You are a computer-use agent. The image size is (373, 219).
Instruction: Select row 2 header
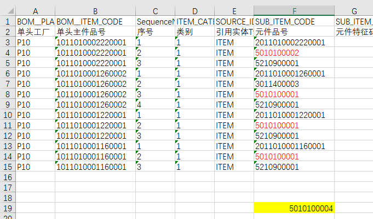click(x=8, y=32)
